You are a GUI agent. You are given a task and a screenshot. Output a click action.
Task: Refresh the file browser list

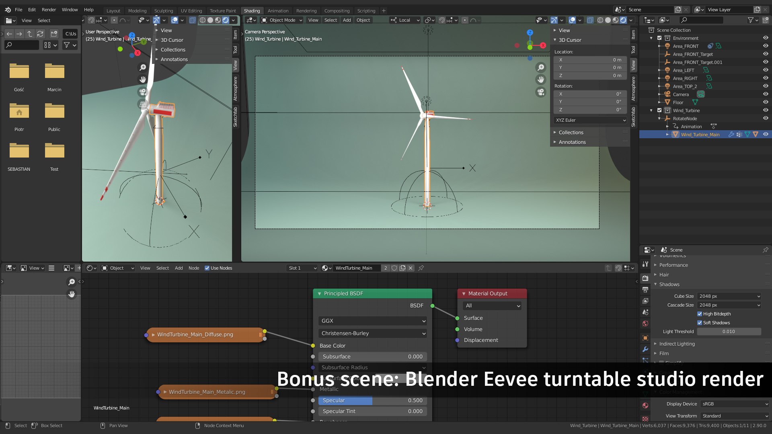point(40,34)
